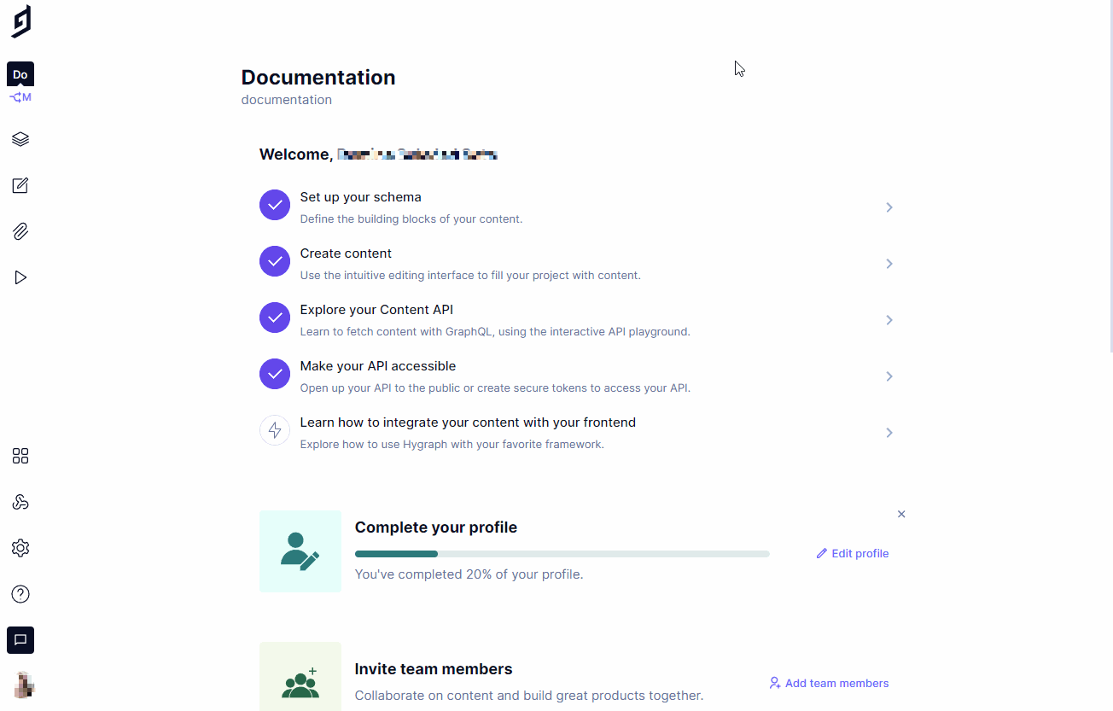Click the Hygraph logo at the top
The height and width of the screenshot is (711, 1113).
tap(20, 21)
